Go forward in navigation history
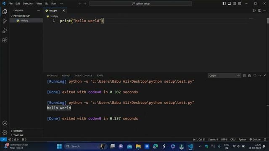This screenshot has height=151, width=269. [85, 3]
